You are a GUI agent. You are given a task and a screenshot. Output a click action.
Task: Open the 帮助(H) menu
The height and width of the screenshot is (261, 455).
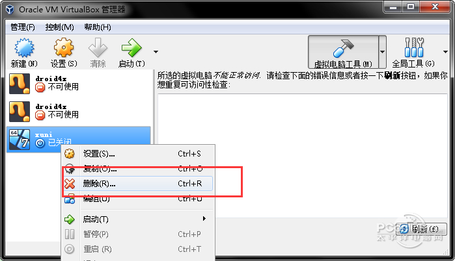pos(98,27)
